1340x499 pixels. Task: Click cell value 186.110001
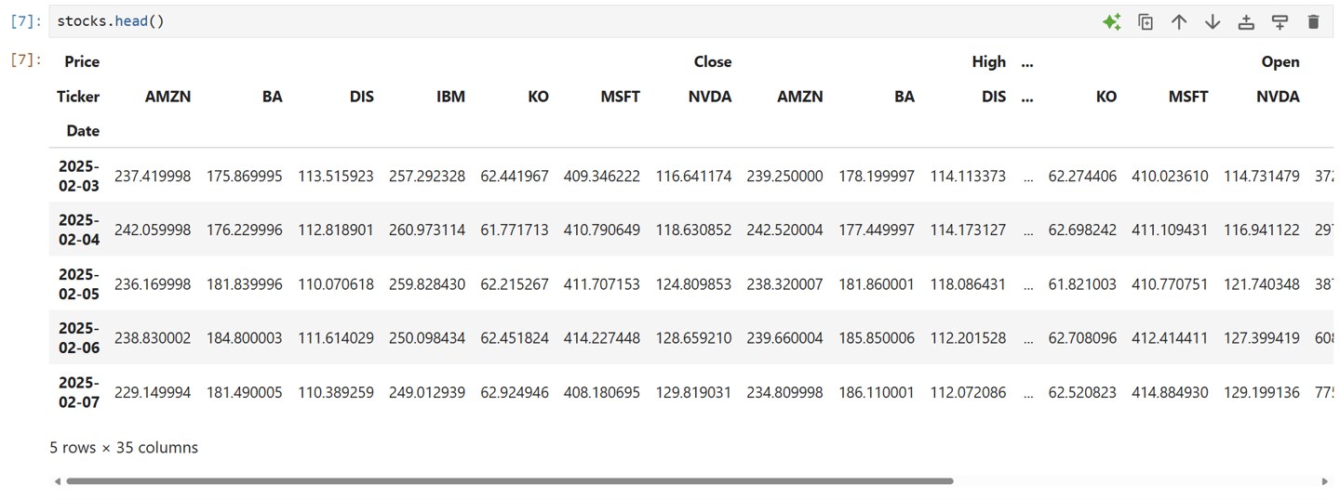click(x=877, y=393)
